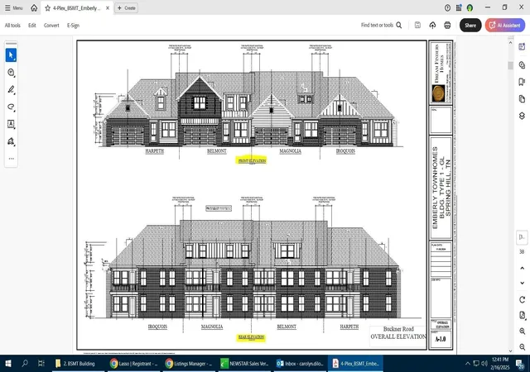Click the IROQUOIS label under front elevation
This screenshot has width=530, height=372.
point(345,151)
